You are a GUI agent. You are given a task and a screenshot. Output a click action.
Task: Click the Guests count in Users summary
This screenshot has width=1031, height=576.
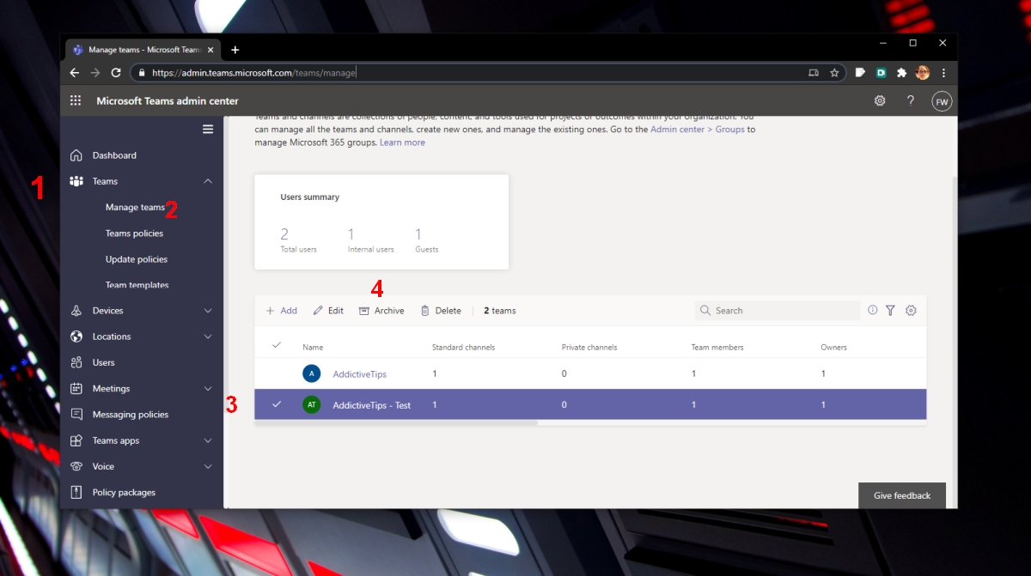pyautogui.click(x=418, y=233)
